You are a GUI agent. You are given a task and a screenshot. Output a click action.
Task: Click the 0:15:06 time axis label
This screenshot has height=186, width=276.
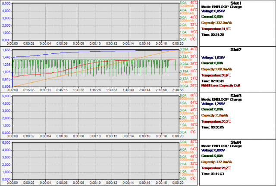click(29, 90)
